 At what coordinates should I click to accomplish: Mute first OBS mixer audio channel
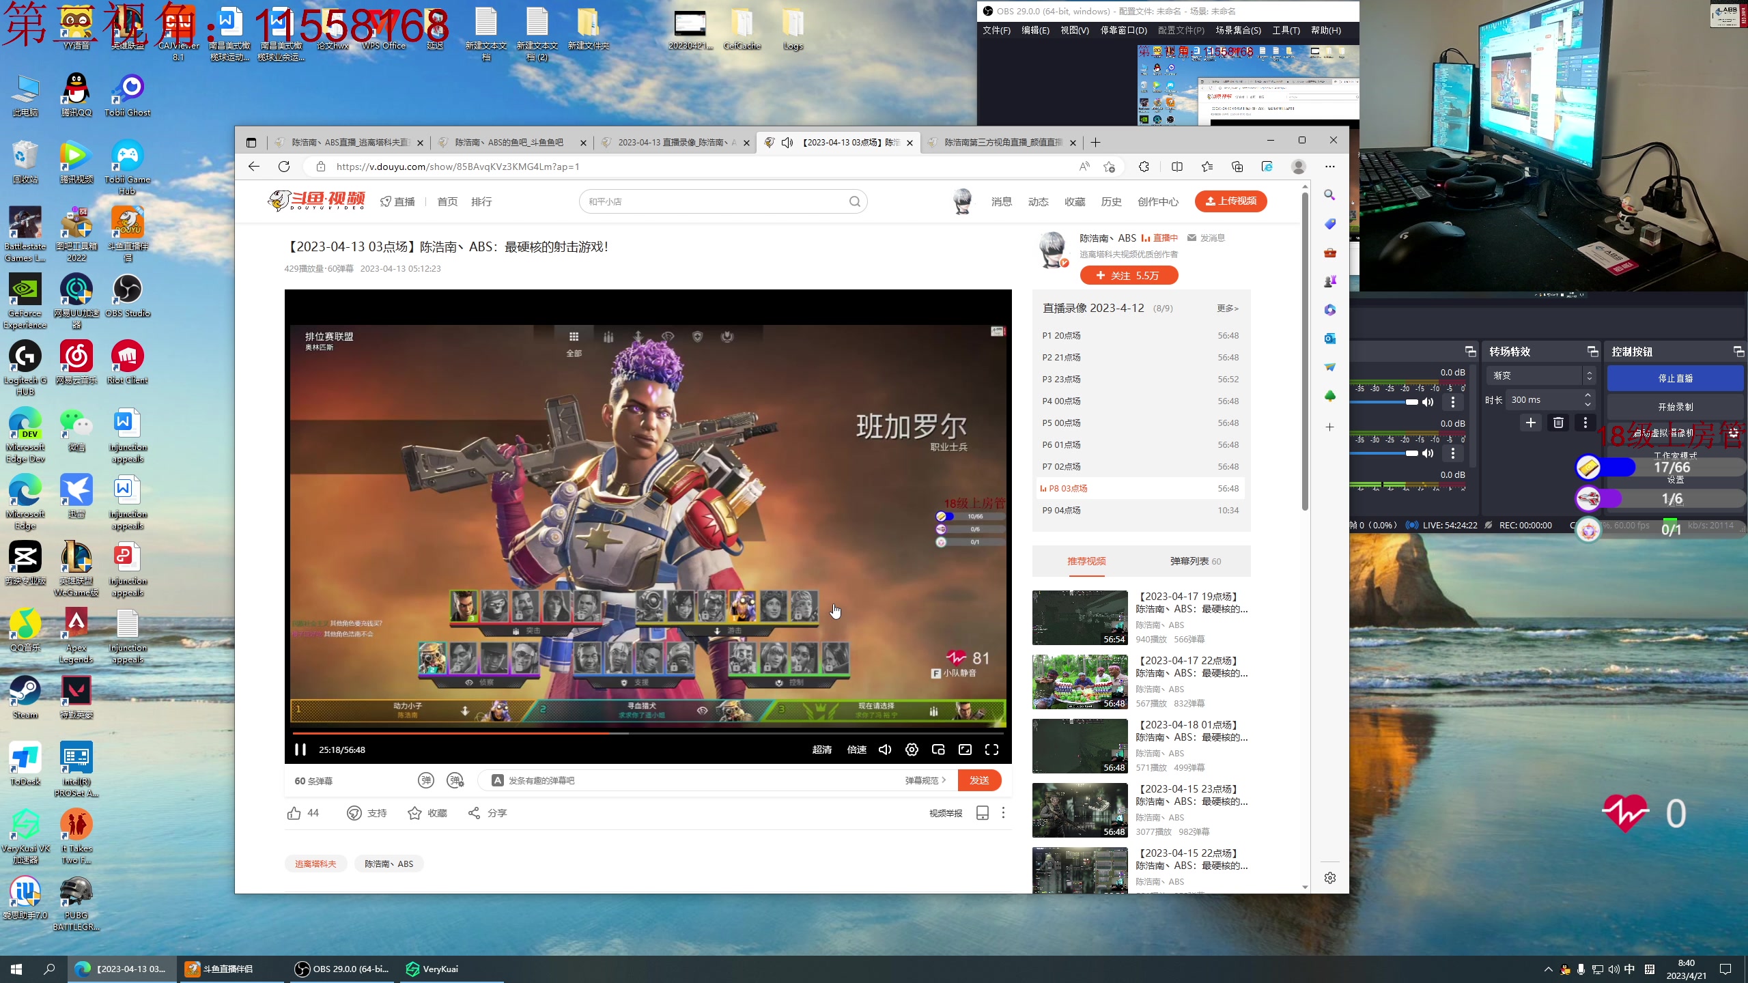coord(1428,402)
